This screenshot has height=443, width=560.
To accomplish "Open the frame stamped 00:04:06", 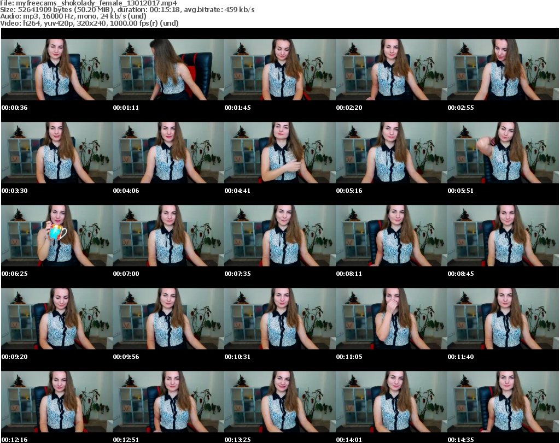I will (168, 152).
